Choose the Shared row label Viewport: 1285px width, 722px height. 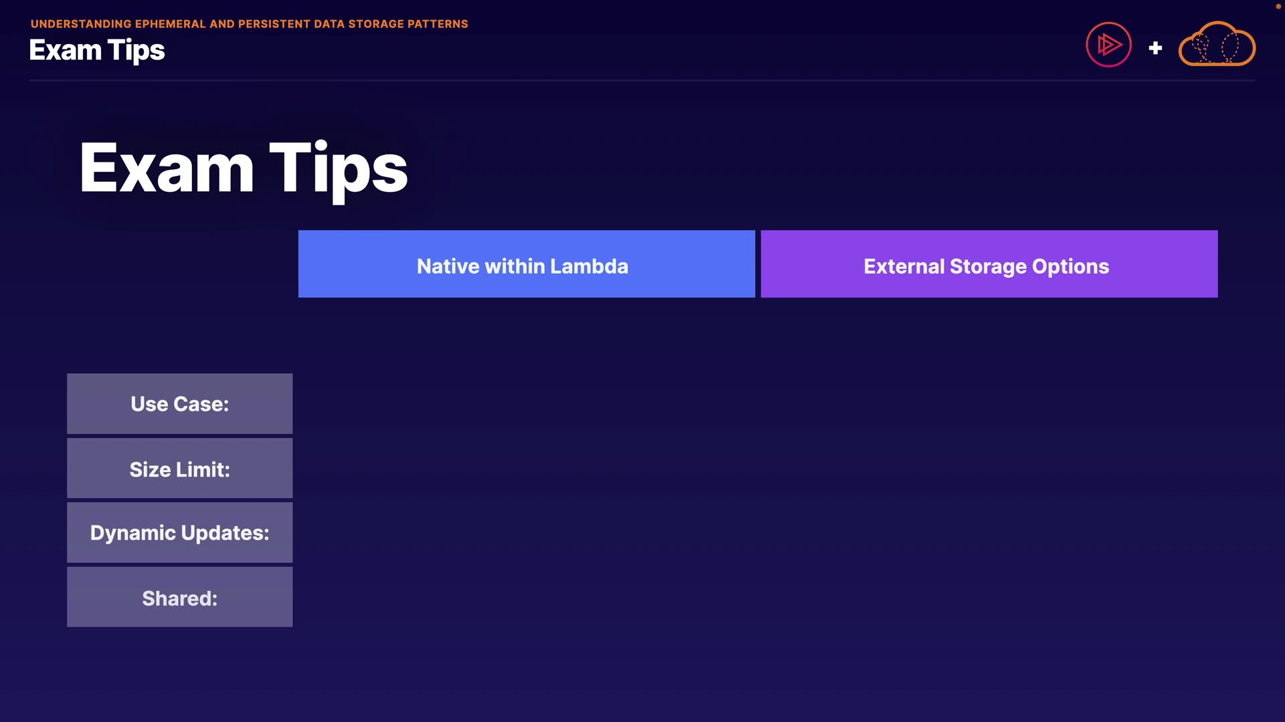179,598
